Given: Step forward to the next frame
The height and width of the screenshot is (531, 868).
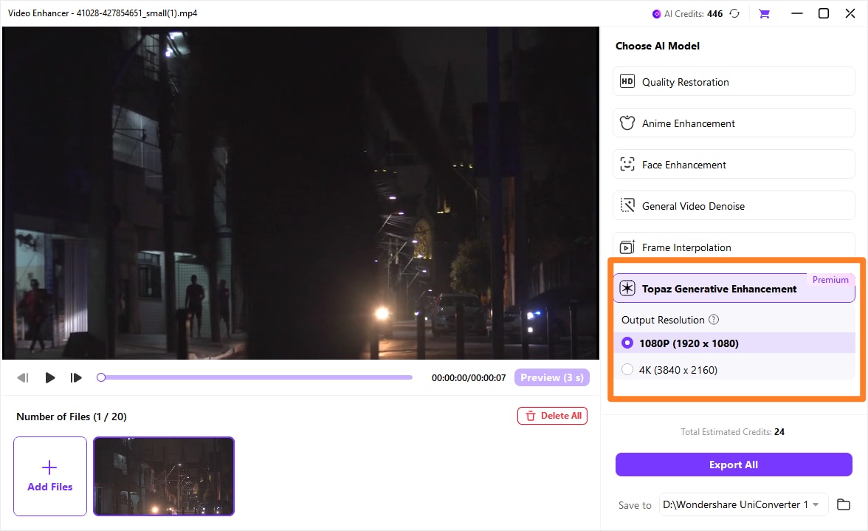Looking at the screenshot, I should click(x=76, y=377).
